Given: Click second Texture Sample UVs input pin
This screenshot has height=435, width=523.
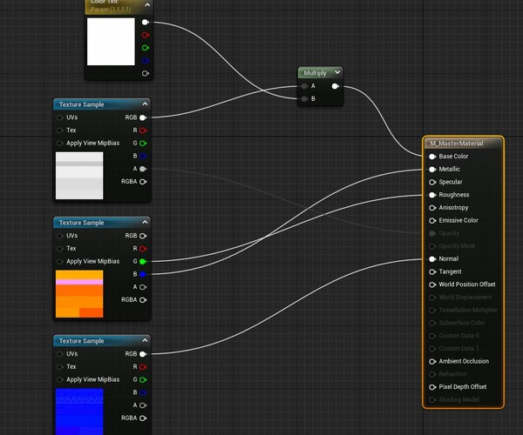Looking at the screenshot, I should [59, 236].
